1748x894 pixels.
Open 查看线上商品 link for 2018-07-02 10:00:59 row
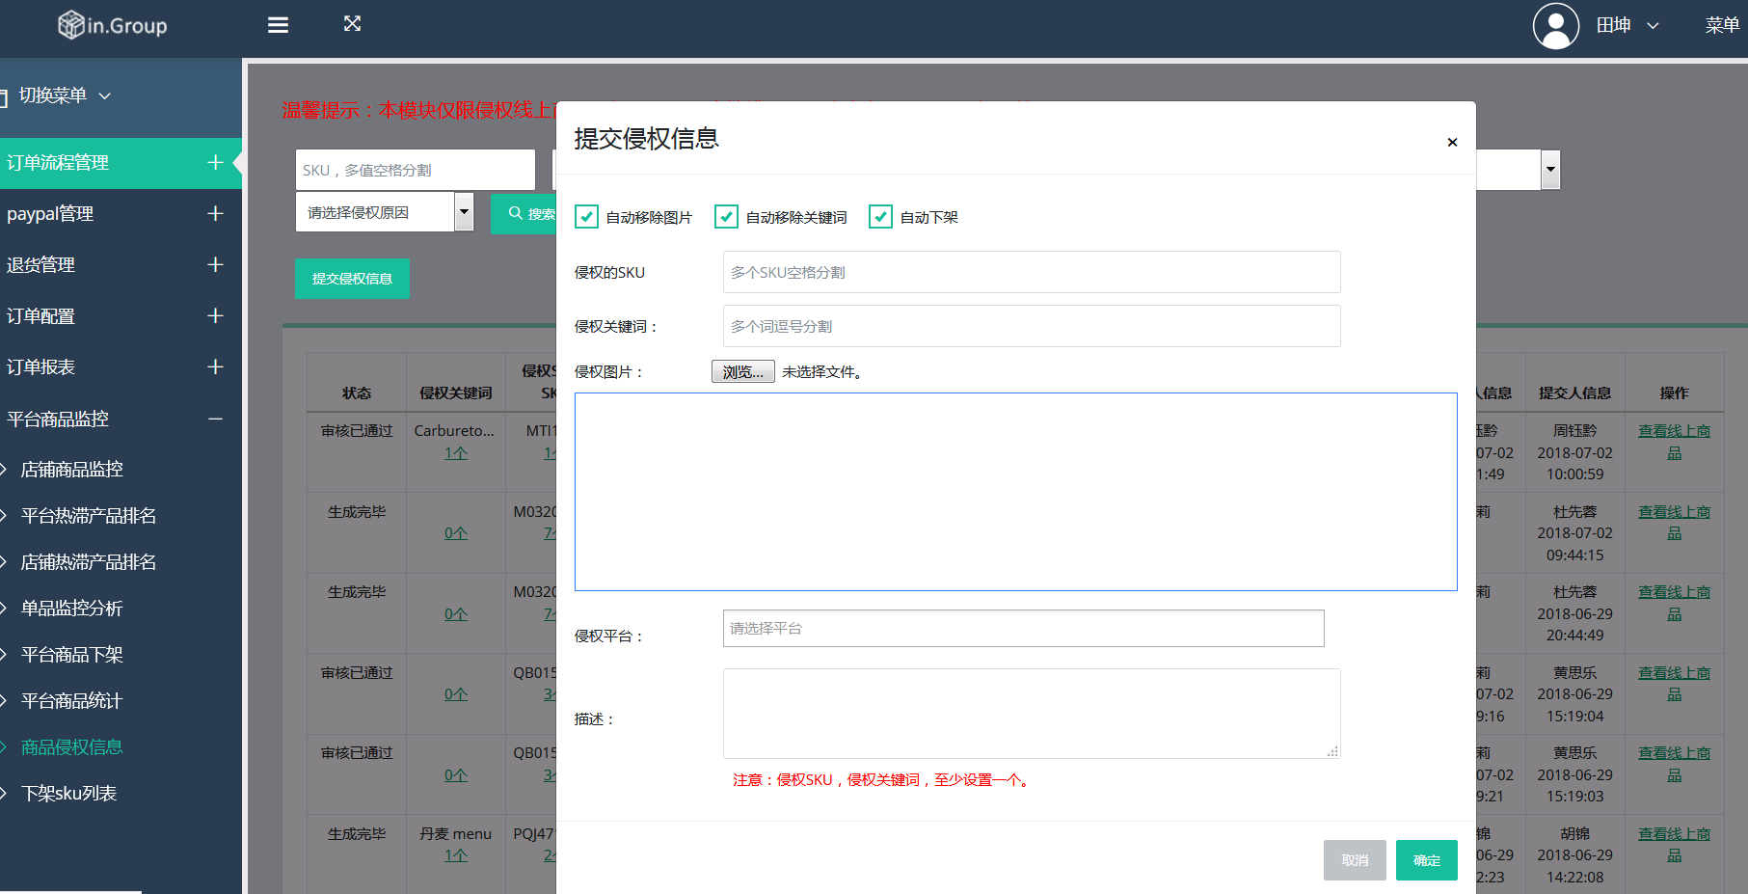click(1675, 442)
